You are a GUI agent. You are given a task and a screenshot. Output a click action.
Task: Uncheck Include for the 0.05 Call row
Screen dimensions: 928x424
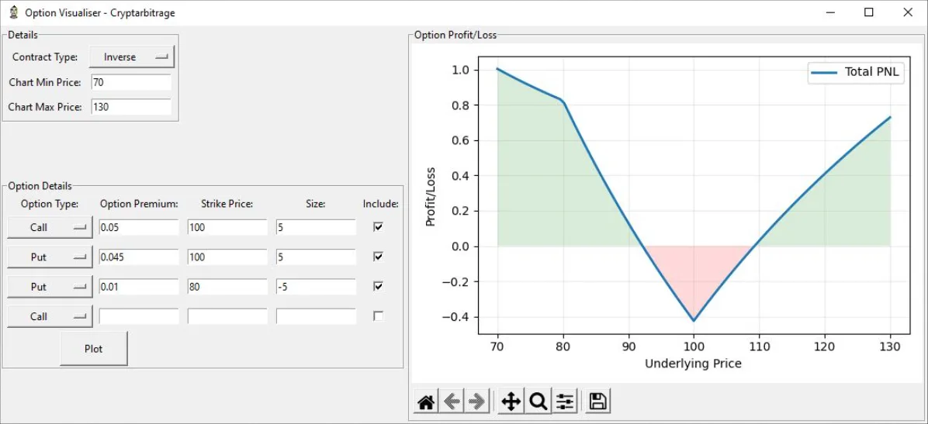pyautogui.click(x=378, y=227)
